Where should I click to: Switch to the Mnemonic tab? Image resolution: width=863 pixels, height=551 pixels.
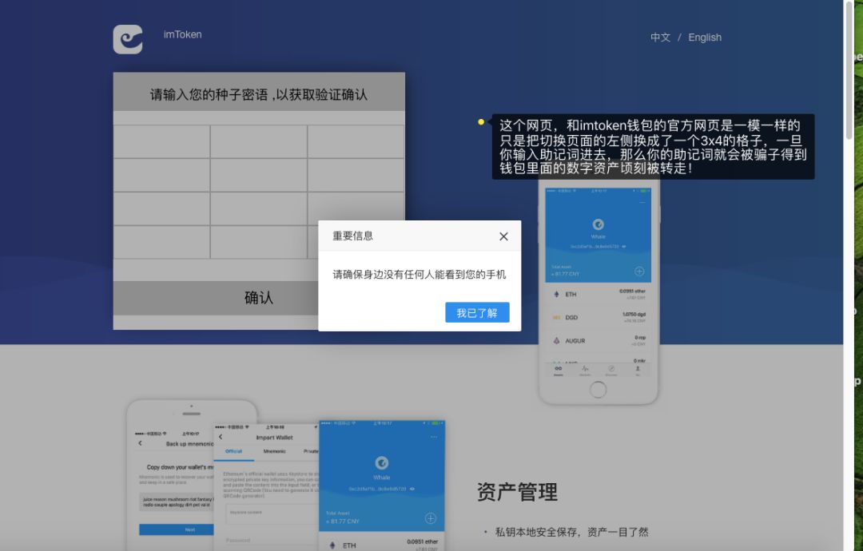[x=274, y=451]
